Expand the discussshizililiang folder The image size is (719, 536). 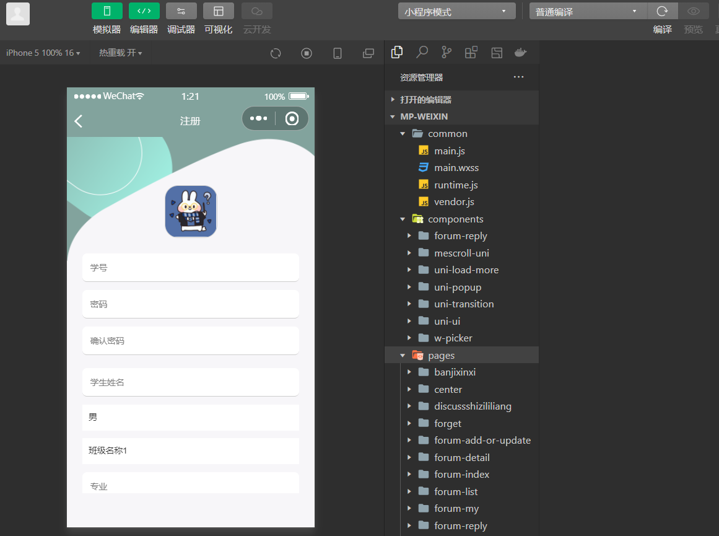pyautogui.click(x=462, y=406)
